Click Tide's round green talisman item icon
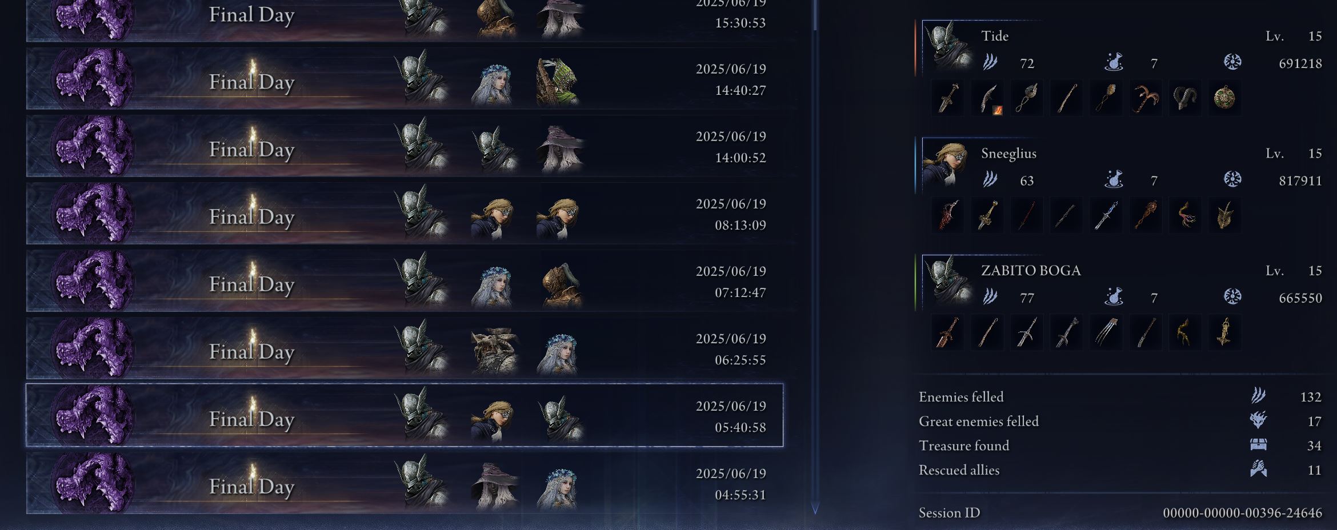This screenshot has height=530, width=1337. [1224, 98]
